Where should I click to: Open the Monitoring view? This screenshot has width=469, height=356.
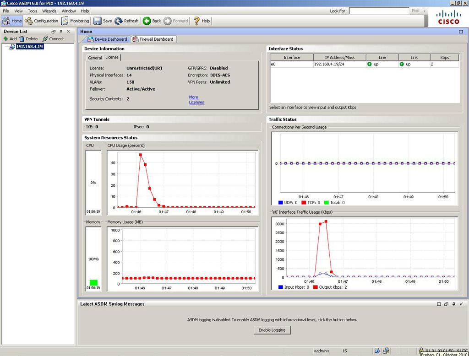pyautogui.click(x=75, y=21)
